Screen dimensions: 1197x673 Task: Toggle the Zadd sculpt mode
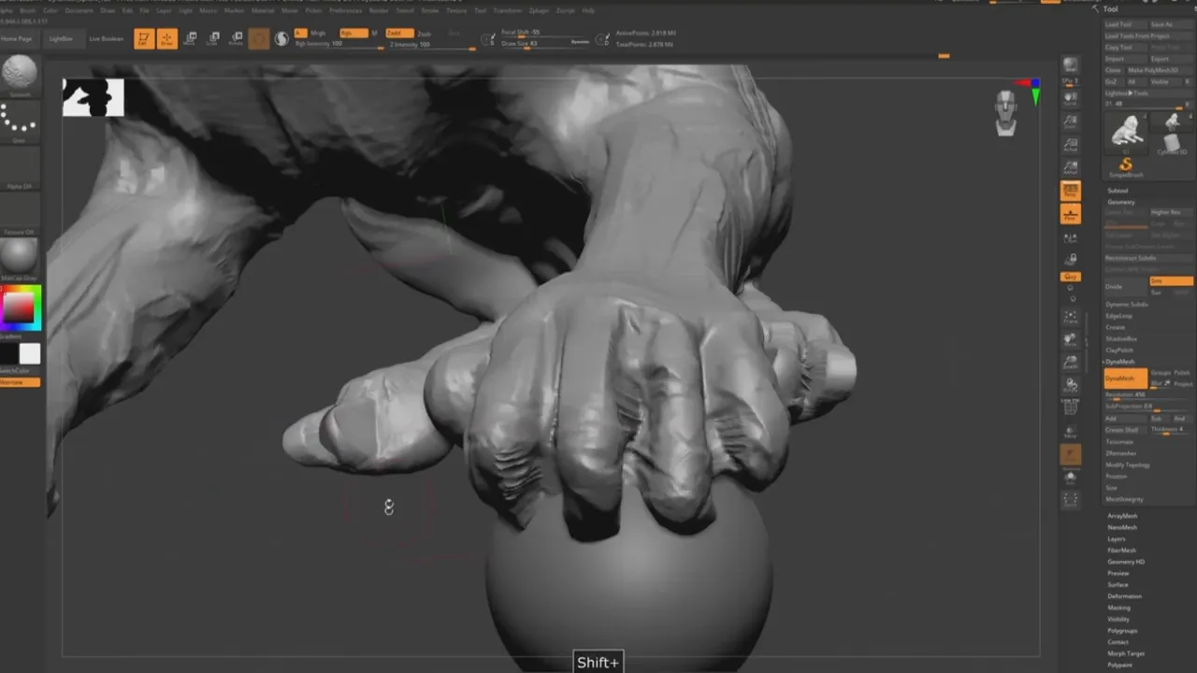[399, 33]
